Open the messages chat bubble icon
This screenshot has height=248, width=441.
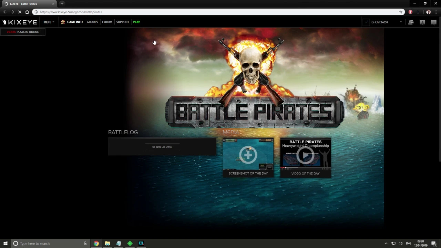(x=434, y=22)
